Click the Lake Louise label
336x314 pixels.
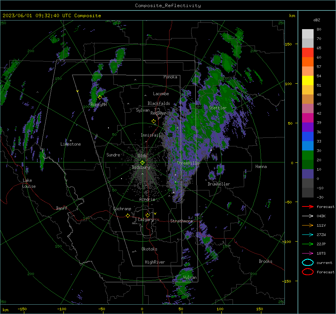(x=29, y=183)
